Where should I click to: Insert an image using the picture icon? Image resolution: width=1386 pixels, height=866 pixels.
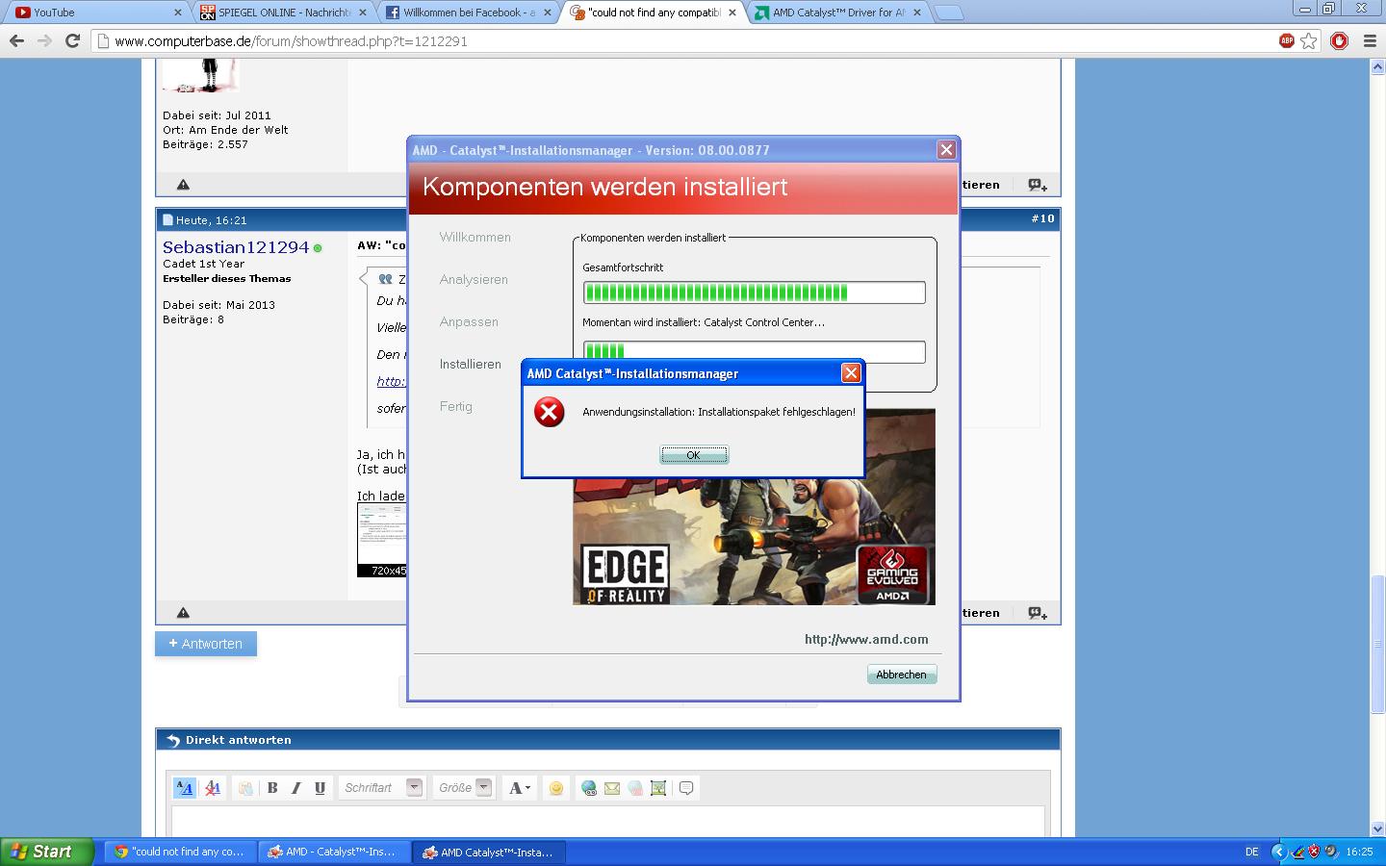pos(658,788)
